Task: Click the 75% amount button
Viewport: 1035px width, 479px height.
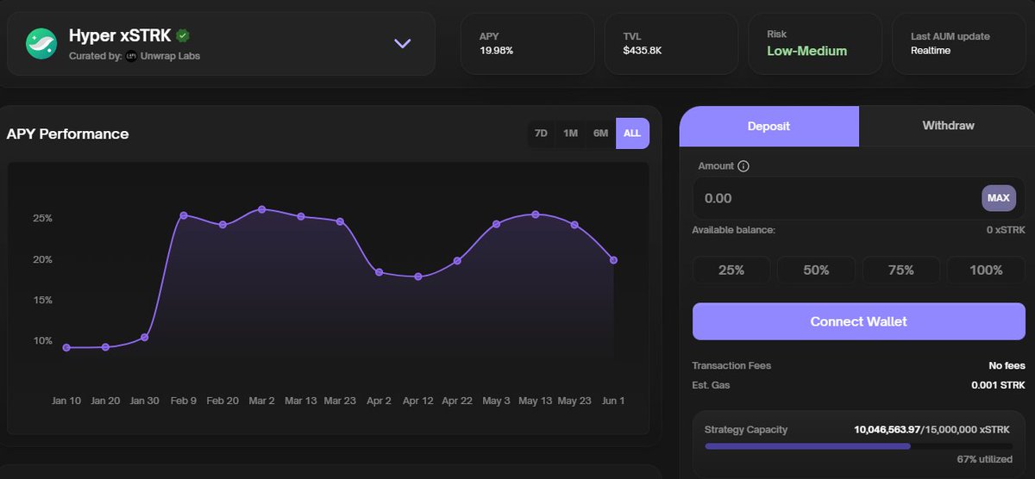Action: (x=900, y=270)
